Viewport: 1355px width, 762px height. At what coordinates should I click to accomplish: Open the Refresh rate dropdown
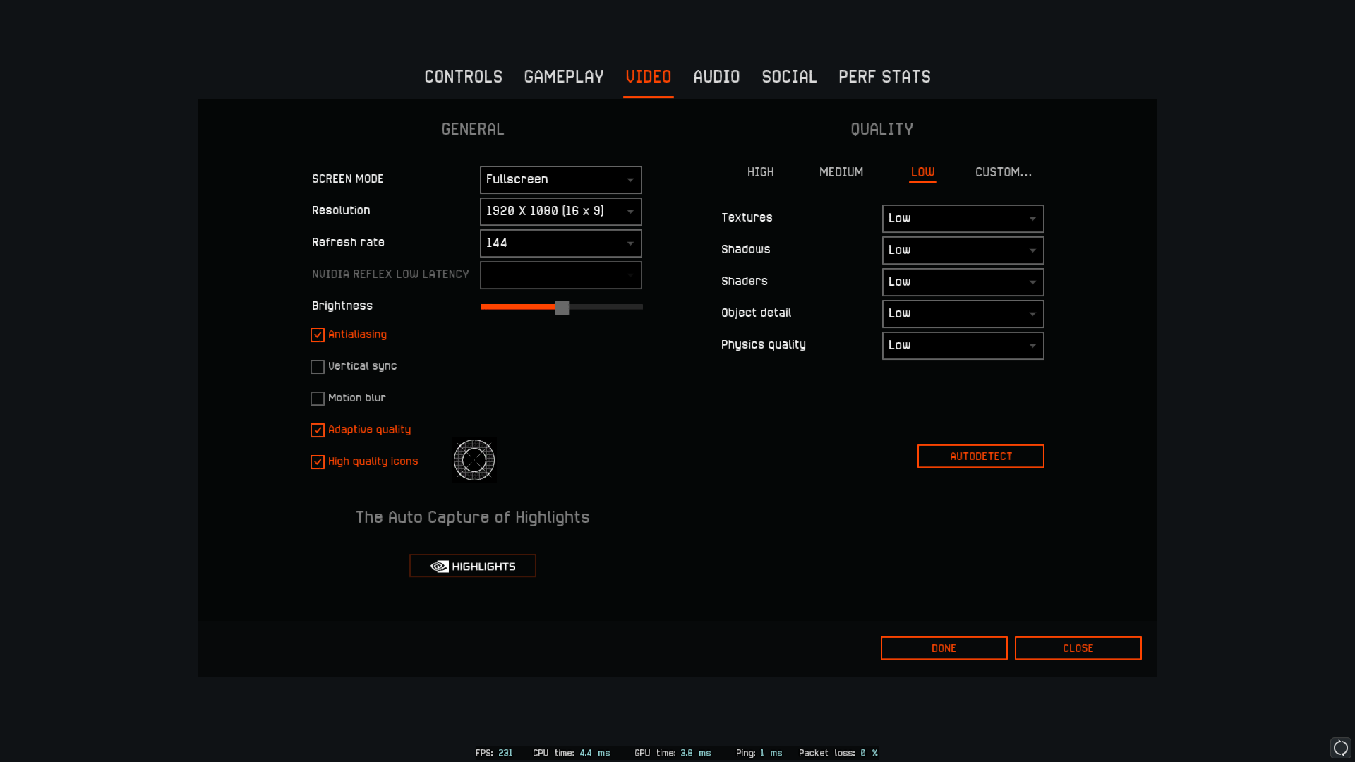560,243
